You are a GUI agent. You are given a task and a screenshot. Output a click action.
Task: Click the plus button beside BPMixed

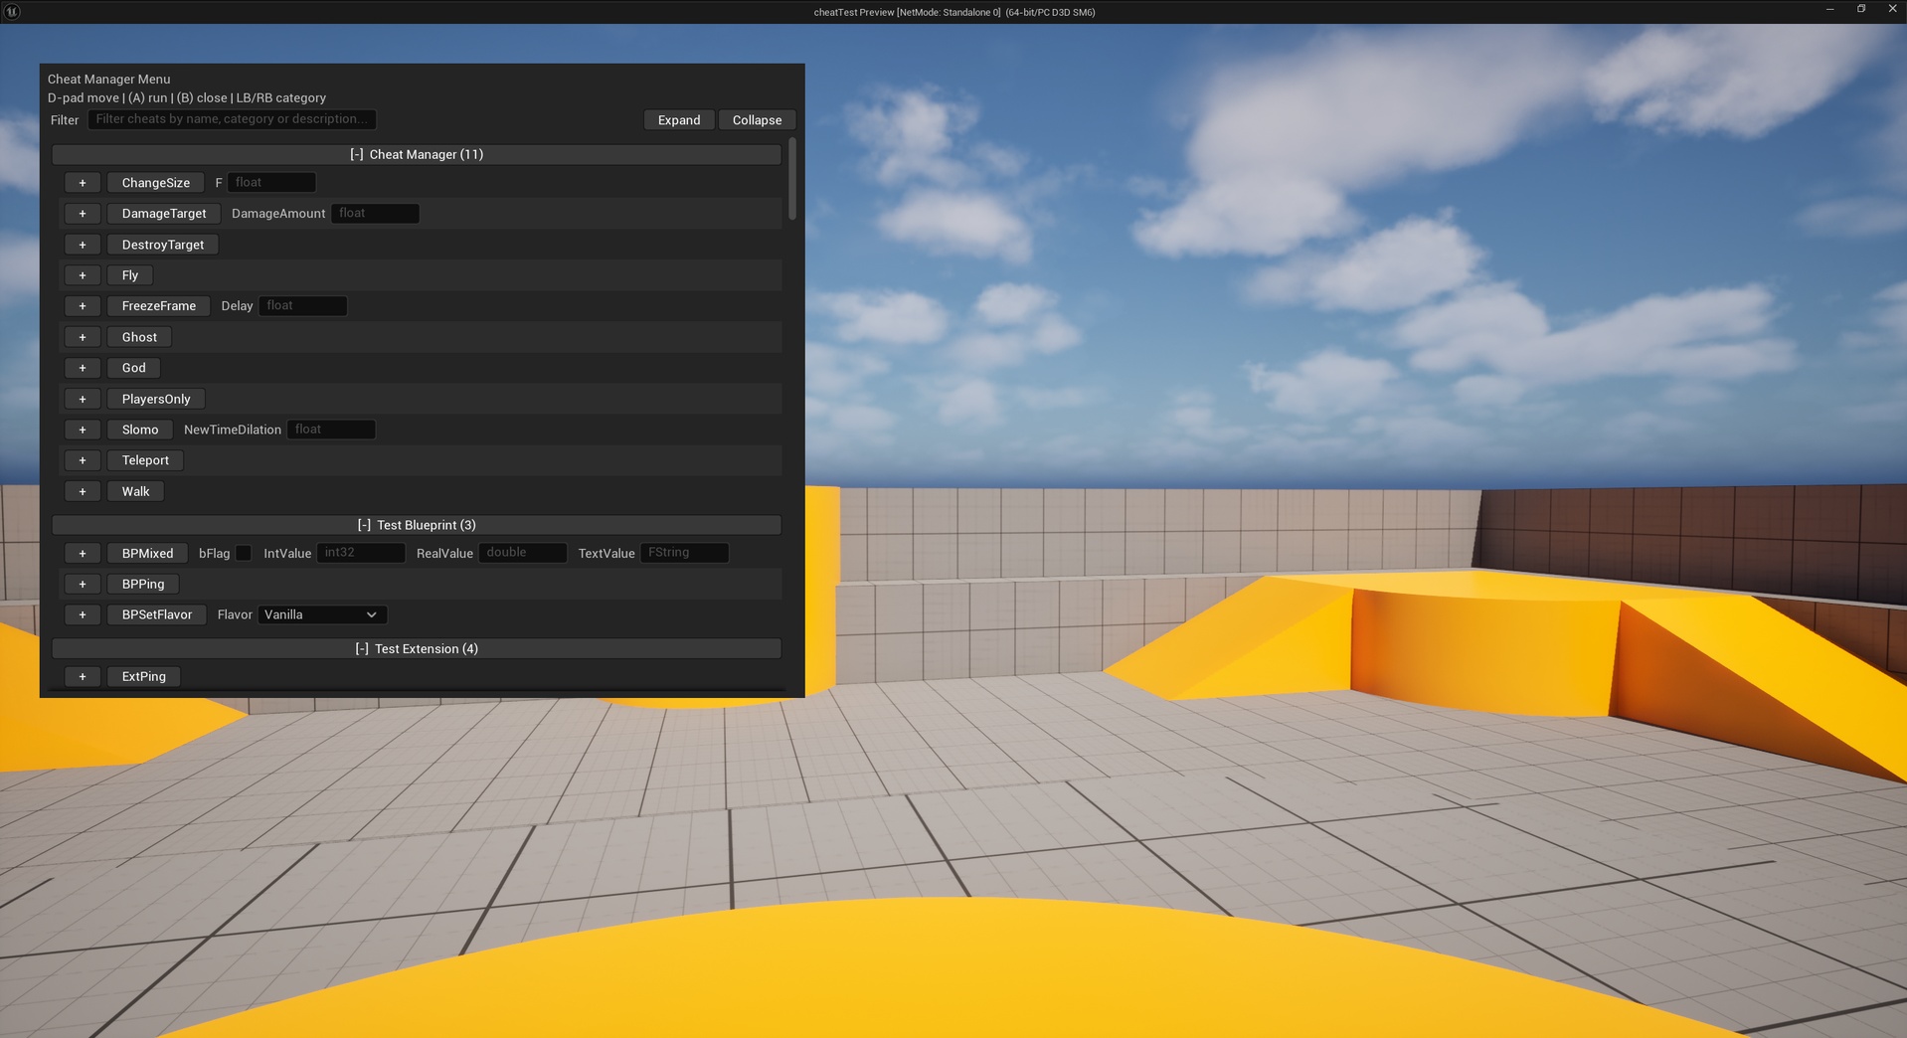click(x=83, y=554)
